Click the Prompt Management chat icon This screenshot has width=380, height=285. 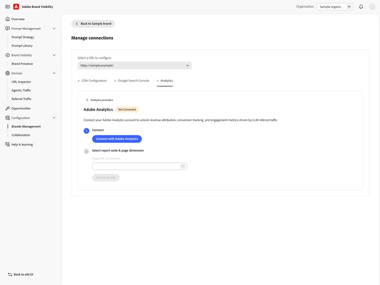pyautogui.click(x=8, y=28)
